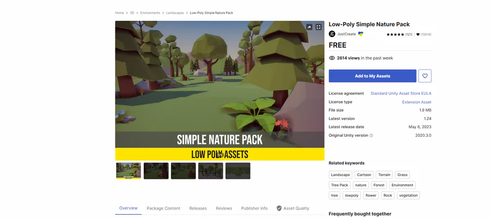Open the 3D breadcrumb link
Screen dimensions: 490x218
coord(132,13)
